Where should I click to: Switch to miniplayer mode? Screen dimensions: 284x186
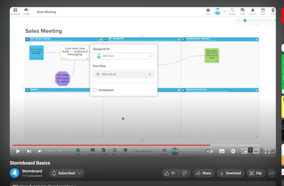pos(245,151)
